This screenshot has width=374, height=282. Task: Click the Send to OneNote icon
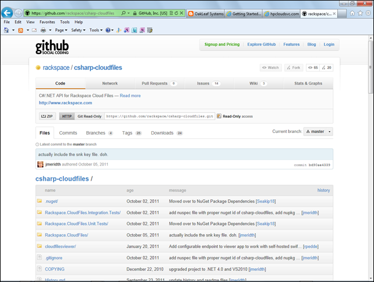pos(126,30)
